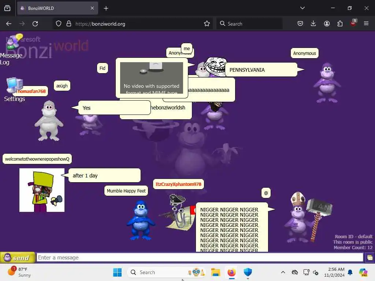
Task: Click the 'Yes' speech bubble
Action: pyautogui.click(x=114, y=108)
